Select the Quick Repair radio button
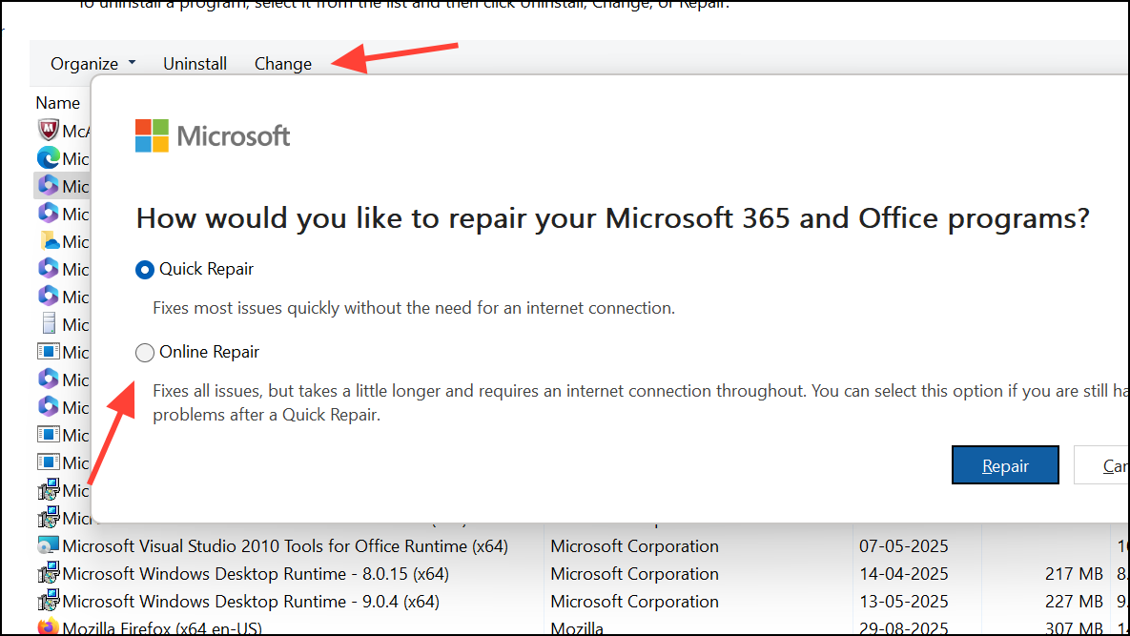This screenshot has height=636, width=1130. pos(145,270)
